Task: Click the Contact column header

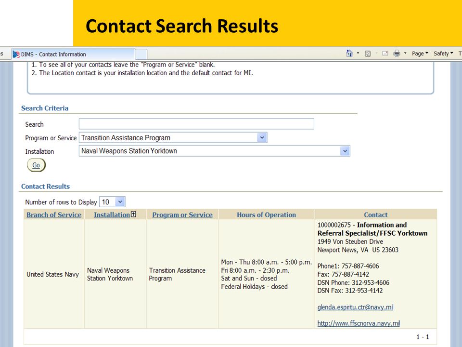Action: (x=376, y=215)
